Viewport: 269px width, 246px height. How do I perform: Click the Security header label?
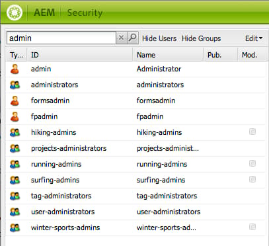pos(85,13)
